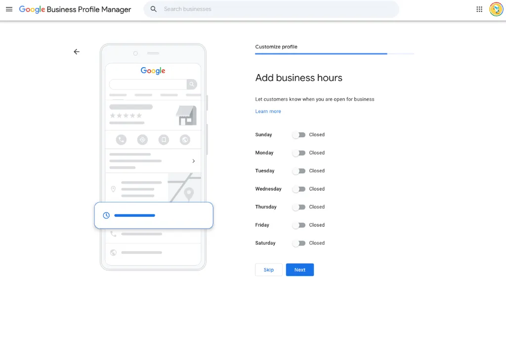This screenshot has height=353, width=506.
Task: Click the chevron arrow in the phone preview
Action: coord(194,161)
